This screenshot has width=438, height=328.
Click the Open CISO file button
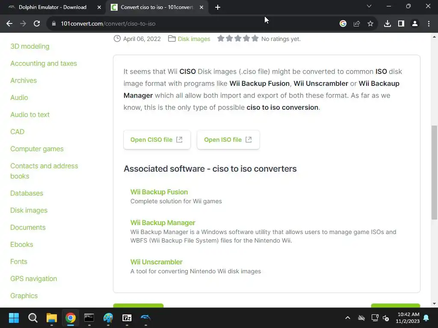157,140
